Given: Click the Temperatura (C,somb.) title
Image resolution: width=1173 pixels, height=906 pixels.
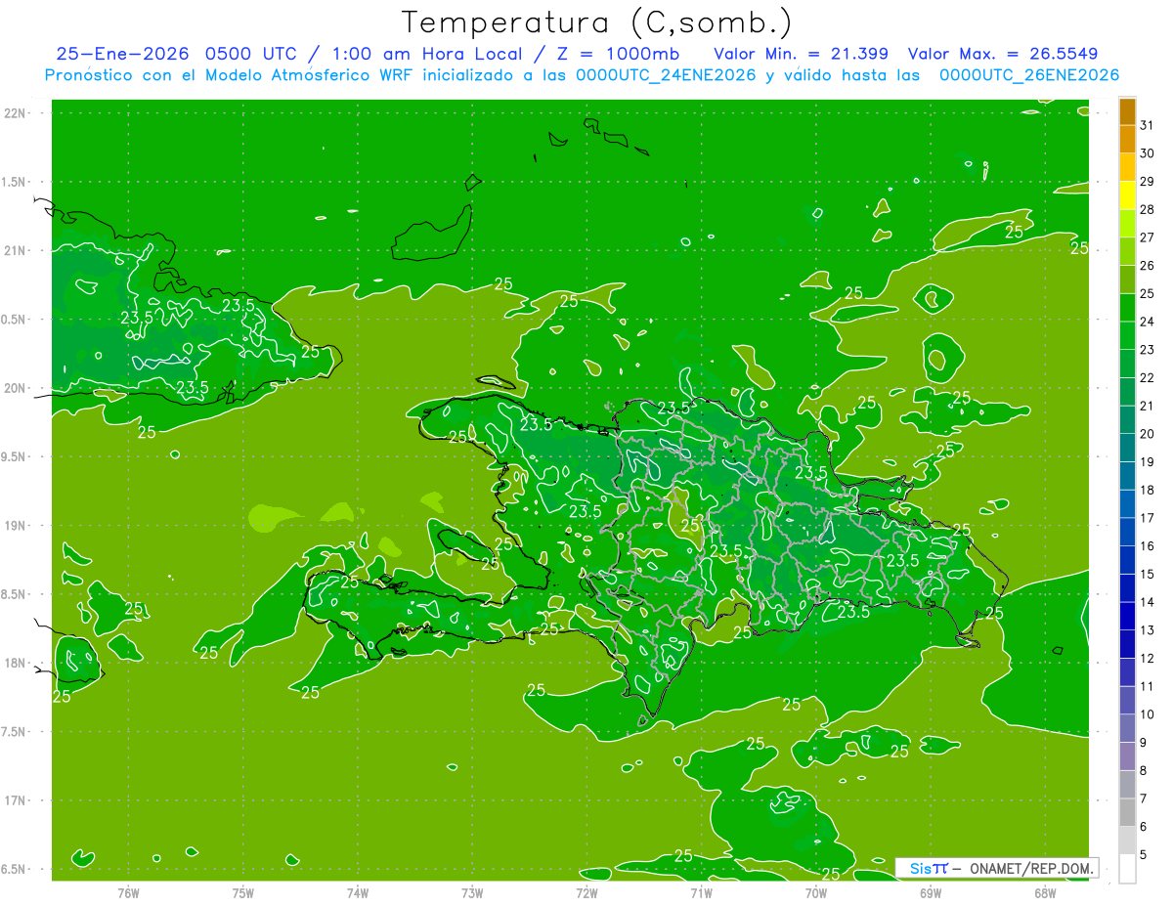Looking at the screenshot, I should tap(596, 22).
